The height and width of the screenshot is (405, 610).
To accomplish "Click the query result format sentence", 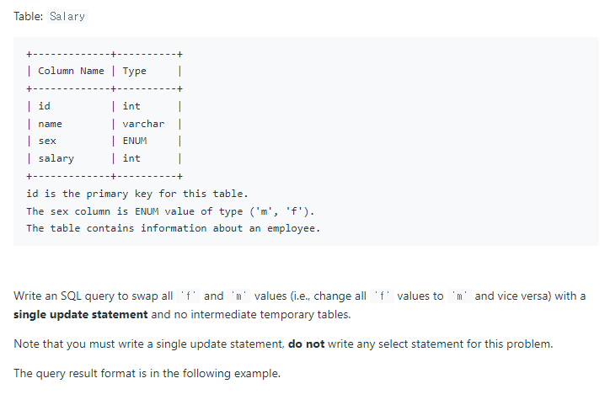I will [x=147, y=374].
